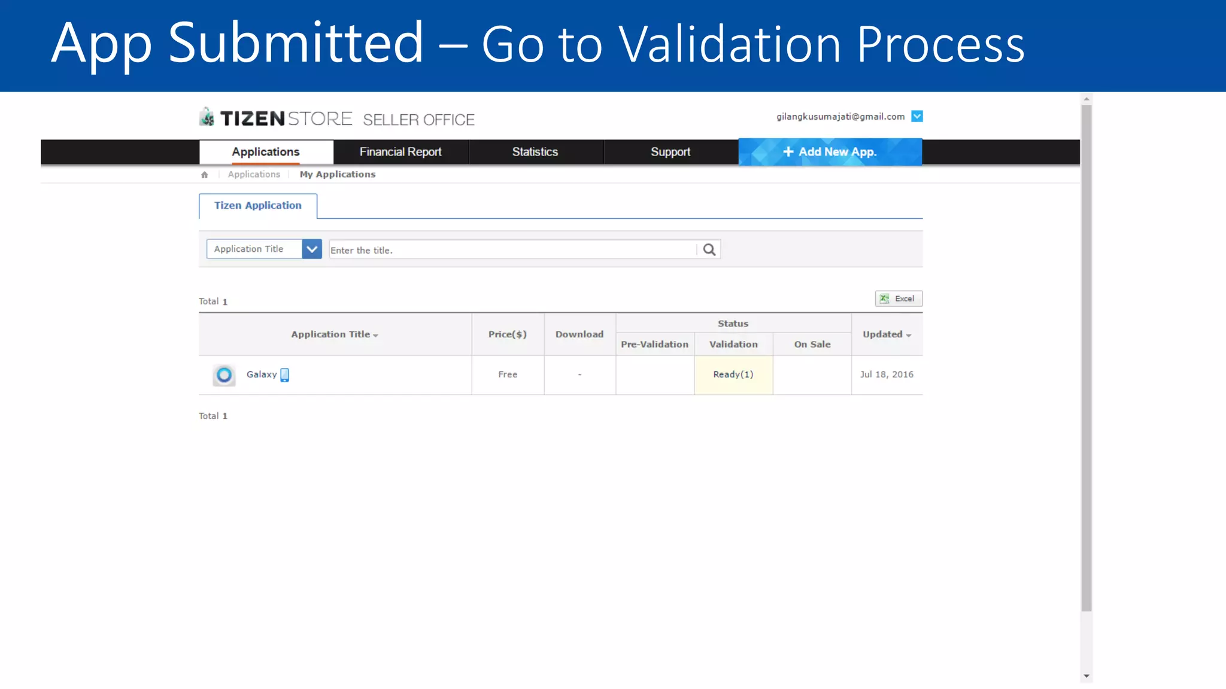1226x689 pixels.
Task: Click the Download column header
Action: tap(579, 334)
